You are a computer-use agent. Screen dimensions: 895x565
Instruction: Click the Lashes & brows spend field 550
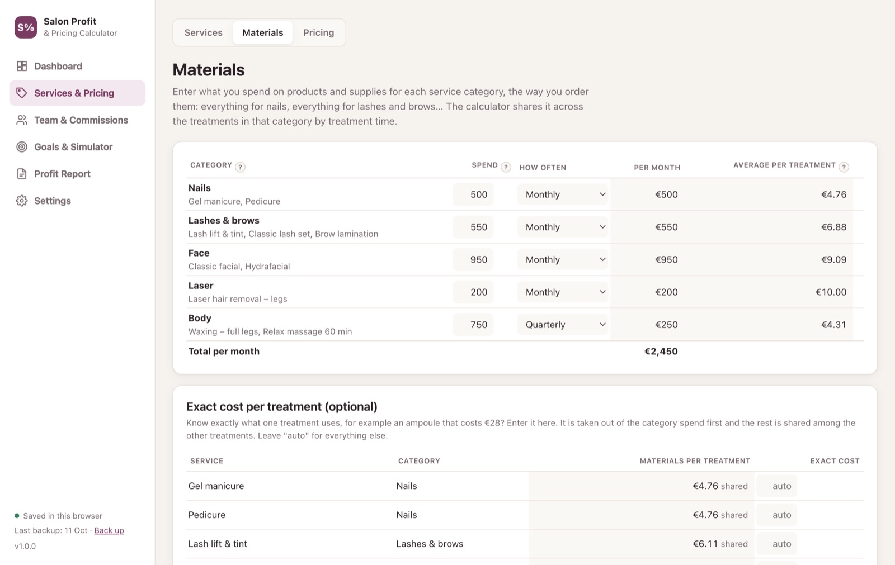473,227
